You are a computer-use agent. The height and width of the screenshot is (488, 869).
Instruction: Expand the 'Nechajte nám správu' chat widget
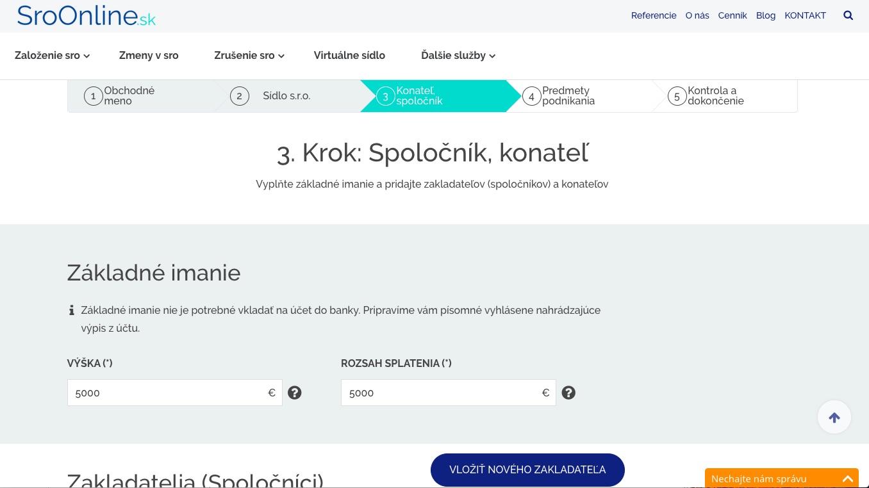[847, 478]
